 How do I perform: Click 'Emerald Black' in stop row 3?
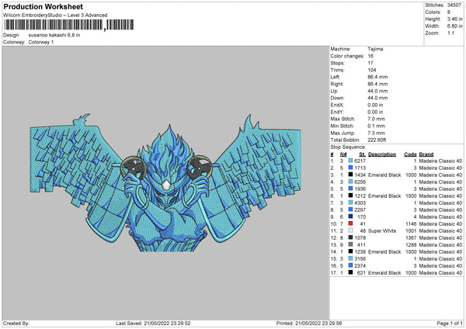click(x=384, y=175)
